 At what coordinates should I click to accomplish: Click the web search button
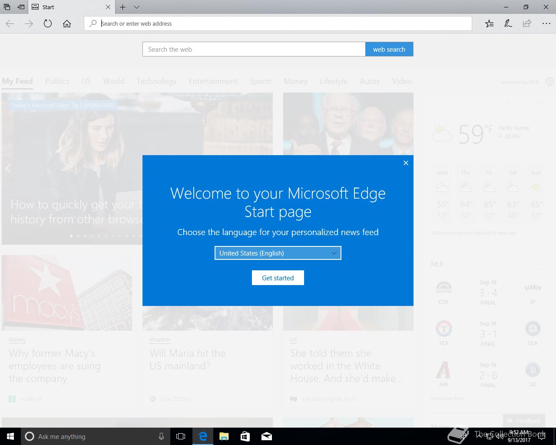pyautogui.click(x=389, y=49)
